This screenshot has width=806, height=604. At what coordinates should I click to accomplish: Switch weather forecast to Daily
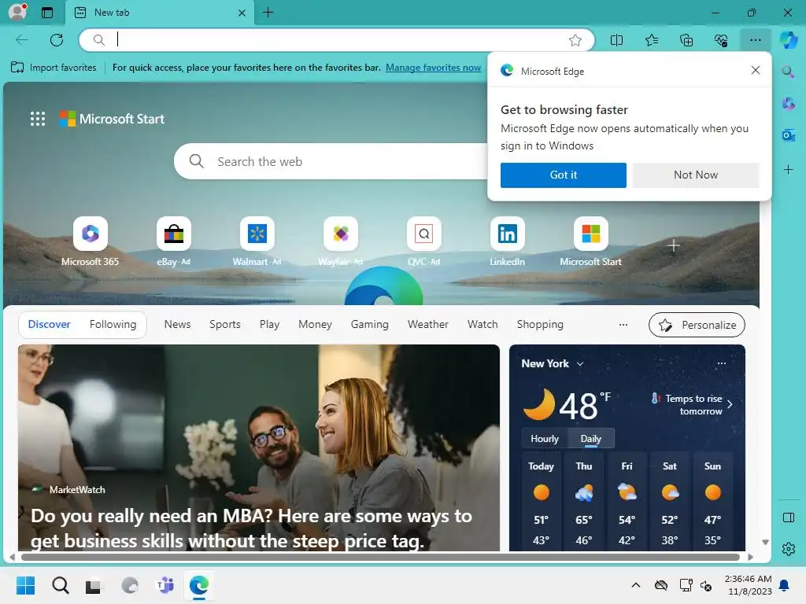click(x=590, y=439)
